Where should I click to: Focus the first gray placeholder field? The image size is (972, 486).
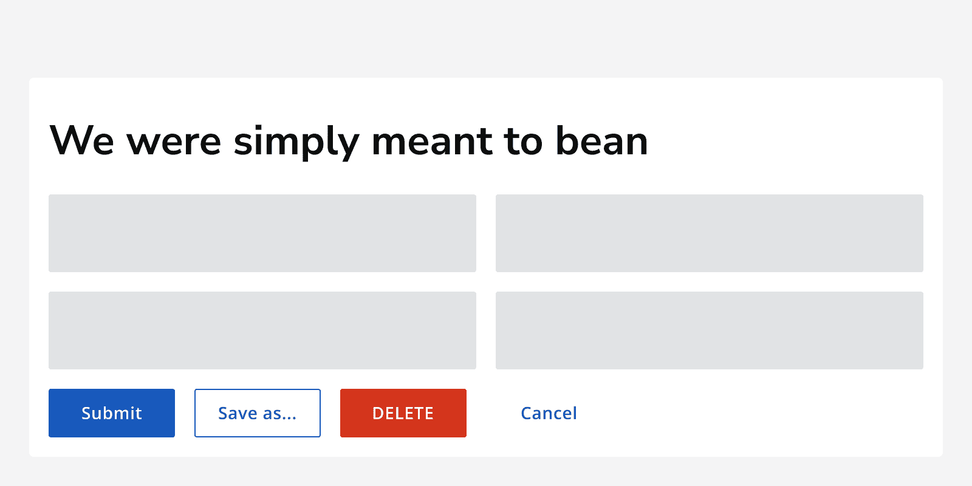262,233
